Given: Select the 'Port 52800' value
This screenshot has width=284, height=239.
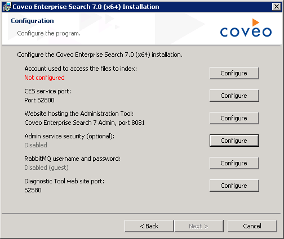Looking at the screenshot, I should pyautogui.click(x=39, y=100).
